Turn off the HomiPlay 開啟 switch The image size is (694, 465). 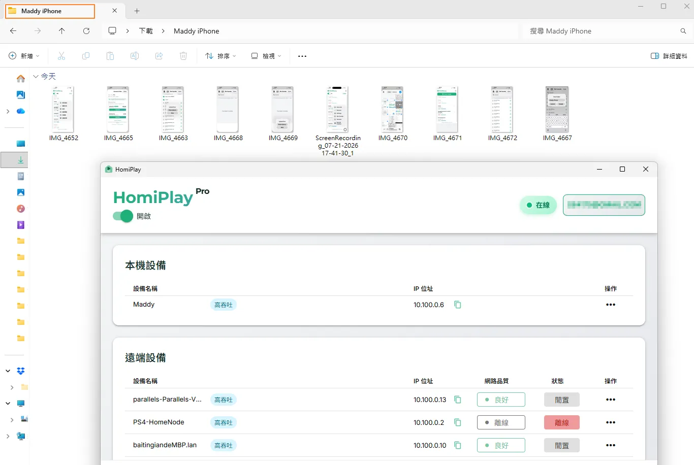pyautogui.click(x=122, y=216)
